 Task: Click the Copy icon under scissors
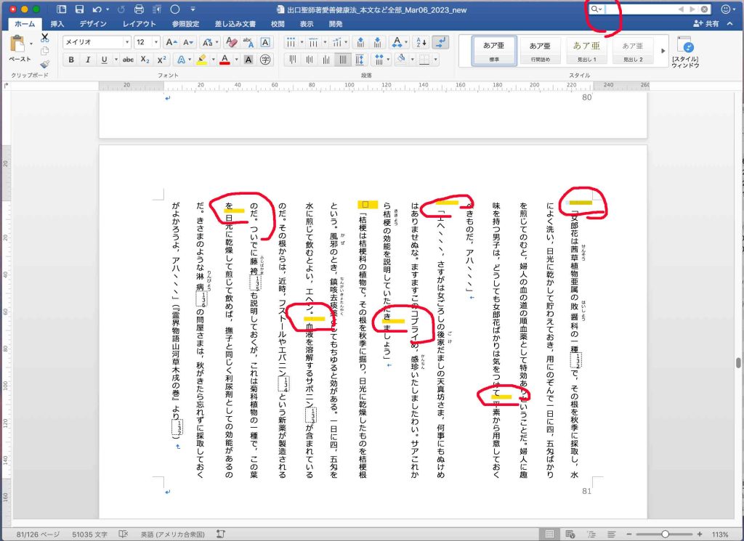pos(44,51)
